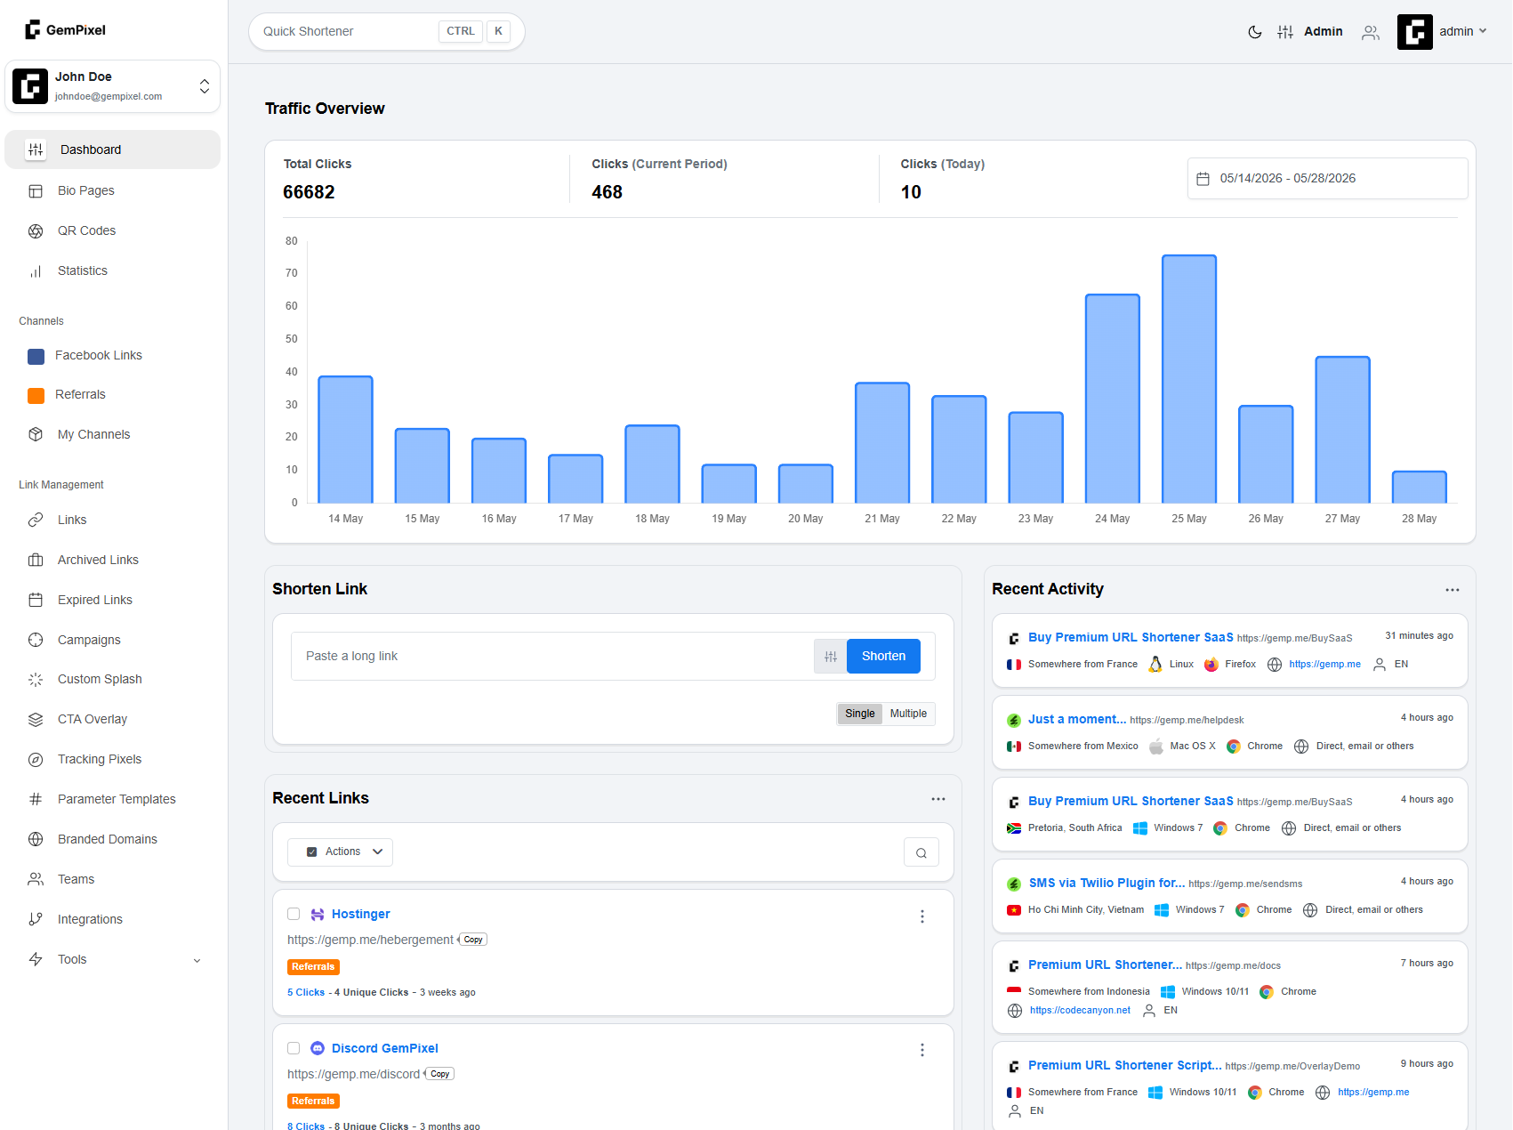Screen dimensions: 1513x1130
Task: Click the Custom Splash spinner icon
Action: [36, 680]
